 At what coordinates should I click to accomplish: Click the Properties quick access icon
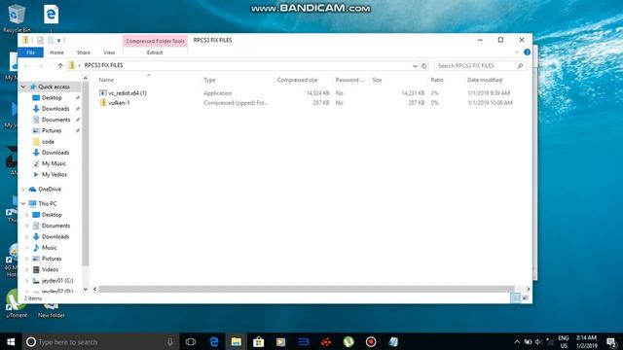(x=40, y=40)
